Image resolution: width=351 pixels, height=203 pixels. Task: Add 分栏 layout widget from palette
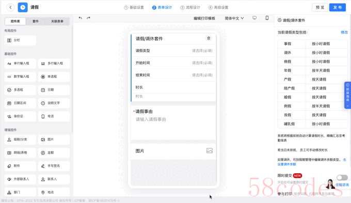20,40
